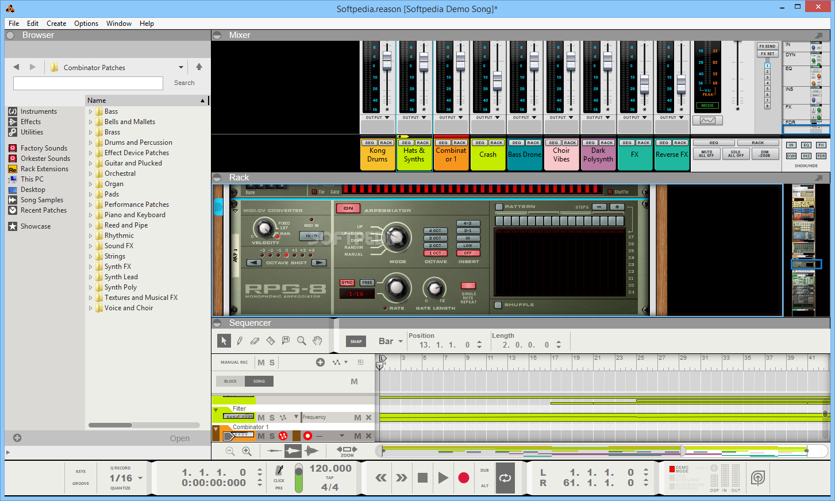Toggle the FREE rate mode on RPG-8

367,283
